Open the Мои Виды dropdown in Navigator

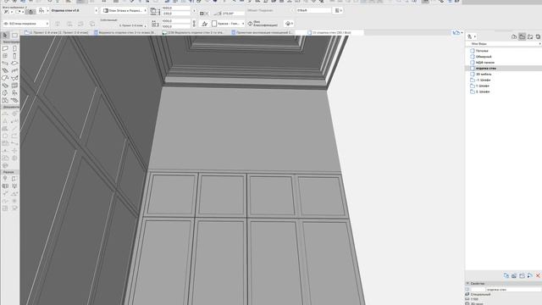(503, 44)
